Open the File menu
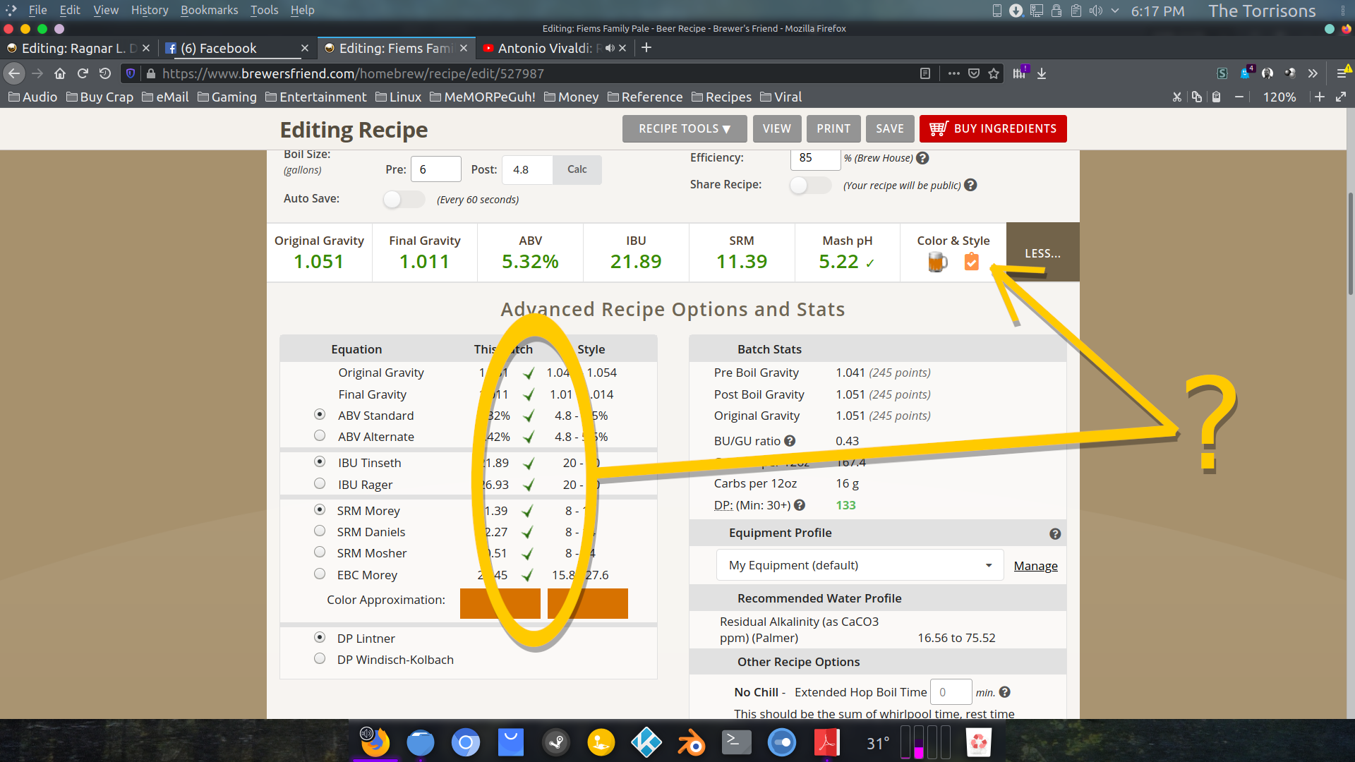Screen dimensions: 1355x762 [37, 10]
